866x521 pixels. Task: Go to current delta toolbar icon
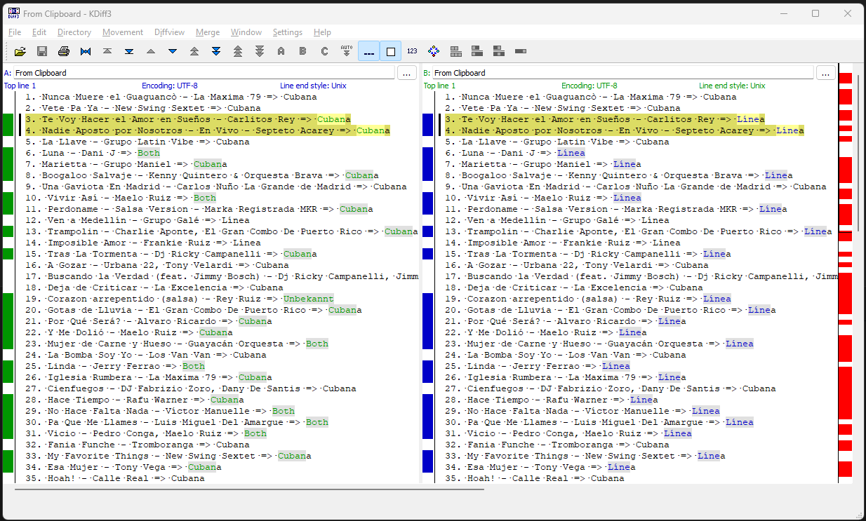click(x=86, y=51)
